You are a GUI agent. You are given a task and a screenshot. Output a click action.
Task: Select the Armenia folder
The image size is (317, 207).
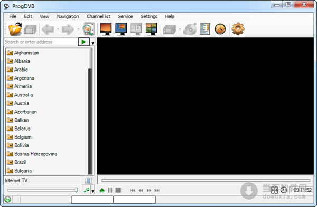pyautogui.click(x=19, y=86)
